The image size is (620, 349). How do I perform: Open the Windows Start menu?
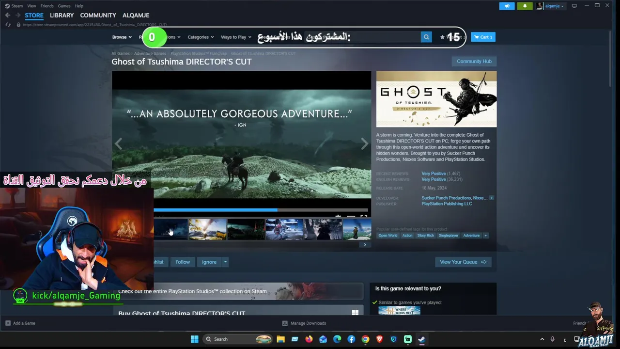pyautogui.click(x=194, y=339)
